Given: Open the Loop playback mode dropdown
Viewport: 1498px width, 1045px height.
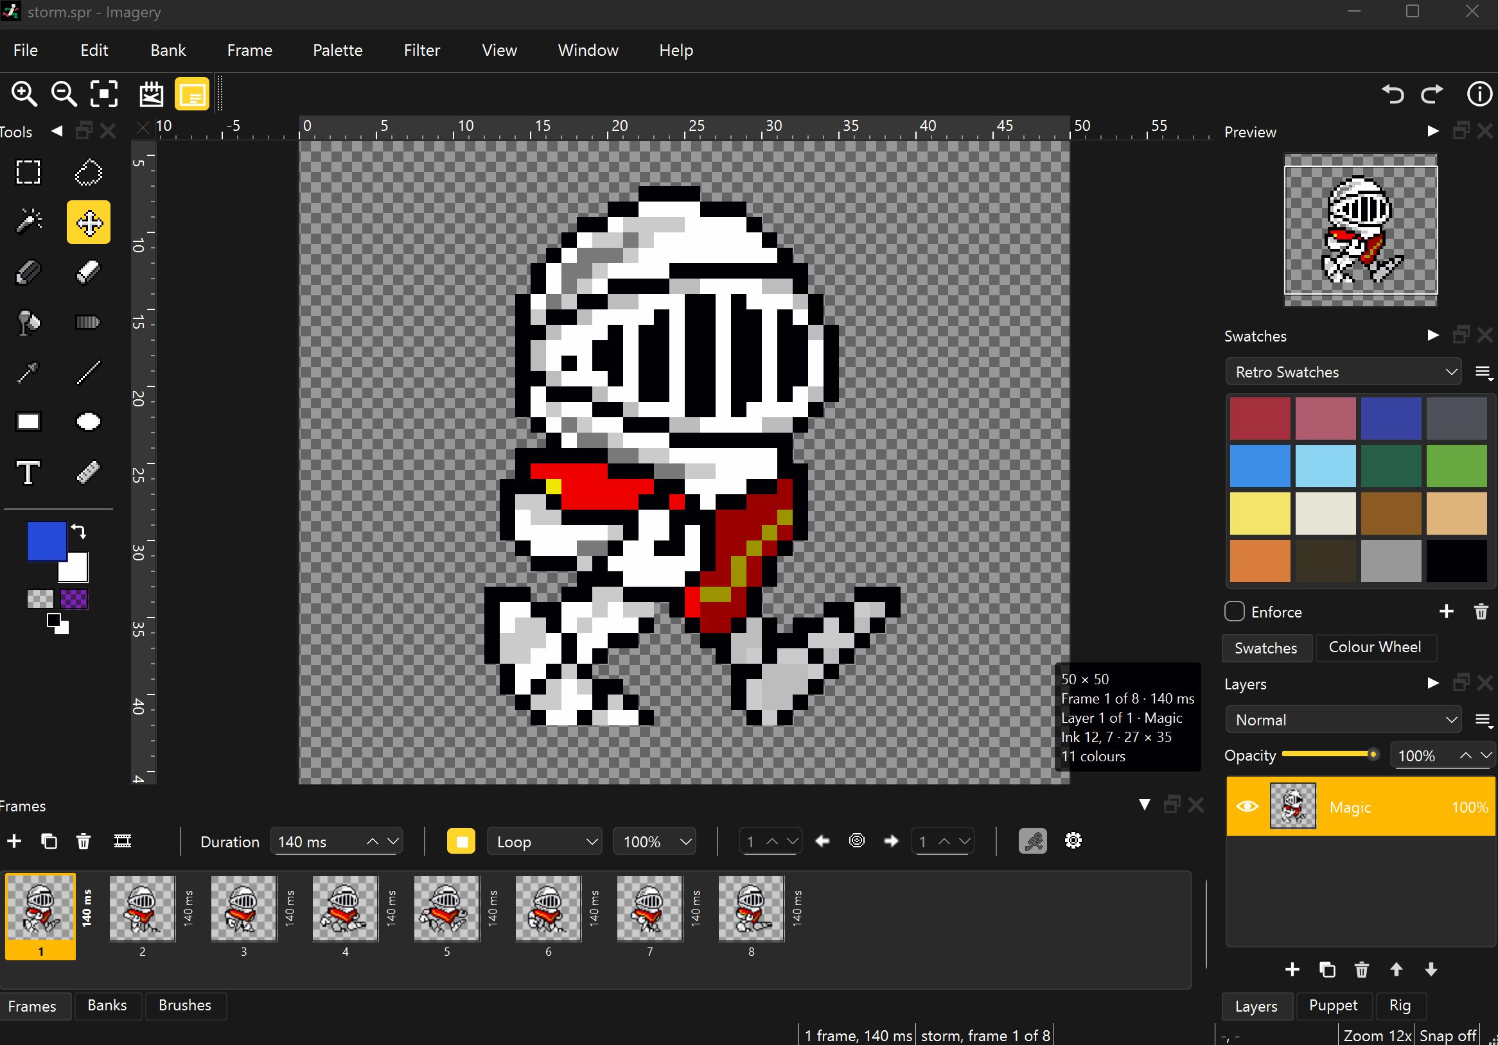Looking at the screenshot, I should pyautogui.click(x=545, y=841).
